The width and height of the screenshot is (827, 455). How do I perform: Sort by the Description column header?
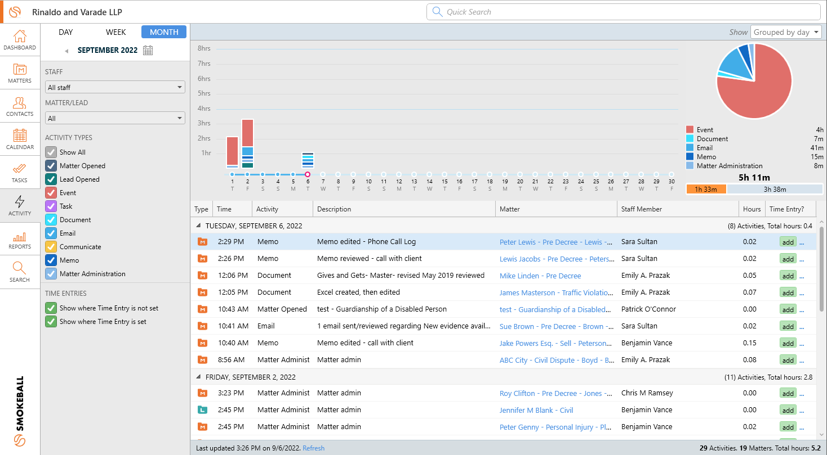(404, 209)
